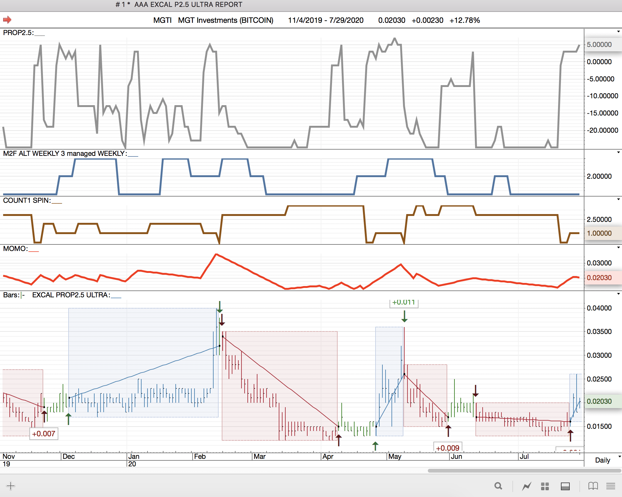Click the horizontal chart scrollbar

point(524,470)
